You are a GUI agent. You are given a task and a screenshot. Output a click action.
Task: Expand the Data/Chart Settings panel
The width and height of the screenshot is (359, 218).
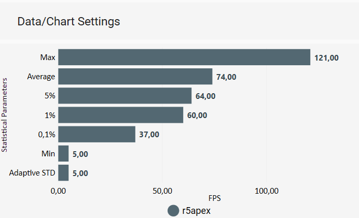click(68, 22)
